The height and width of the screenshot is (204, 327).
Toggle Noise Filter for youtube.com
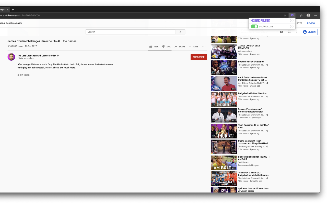(x=254, y=27)
